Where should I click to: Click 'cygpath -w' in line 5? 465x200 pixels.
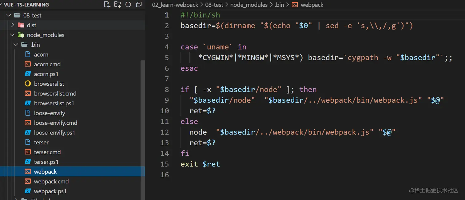tap(369, 58)
